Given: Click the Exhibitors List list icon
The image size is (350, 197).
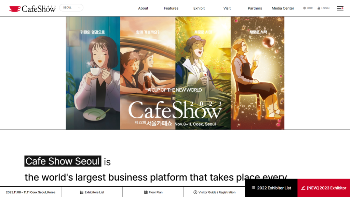Looking at the screenshot, I should point(81,192).
